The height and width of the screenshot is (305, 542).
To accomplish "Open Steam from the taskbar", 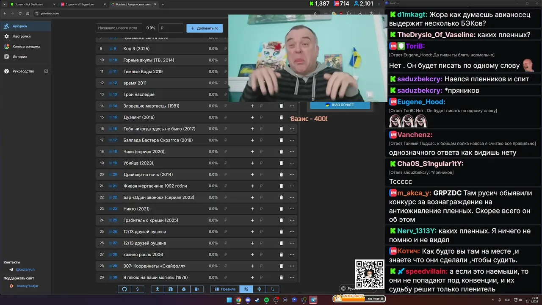I will click(x=257, y=300).
